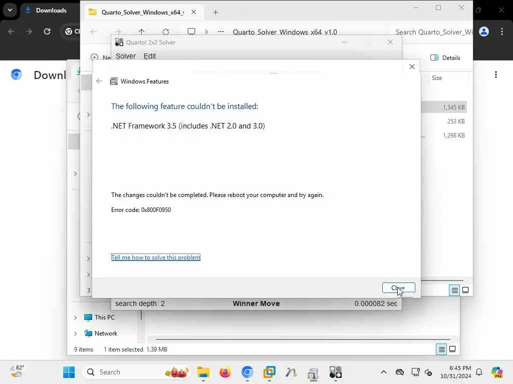
Task: Open the Chrome profile avatar
Action: click(x=484, y=31)
